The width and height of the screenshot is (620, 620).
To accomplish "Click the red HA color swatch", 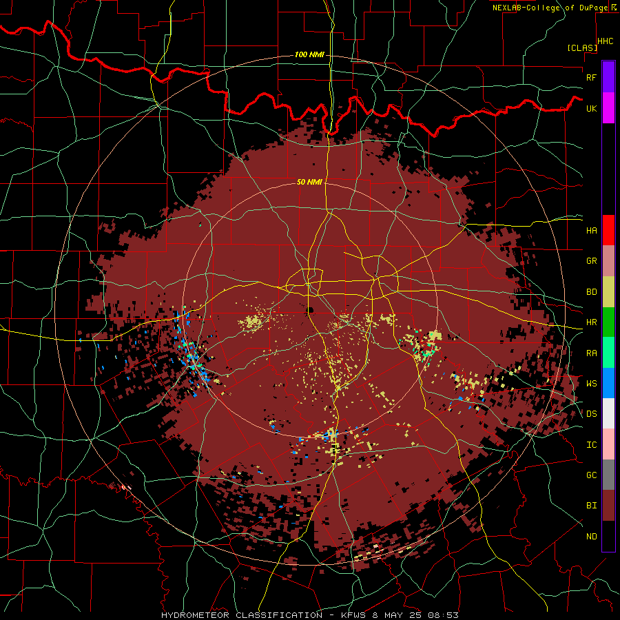I will tap(608, 230).
